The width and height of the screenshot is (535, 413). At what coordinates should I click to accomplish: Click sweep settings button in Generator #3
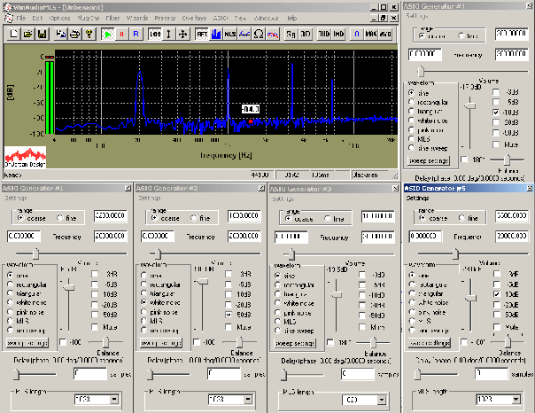point(293,344)
